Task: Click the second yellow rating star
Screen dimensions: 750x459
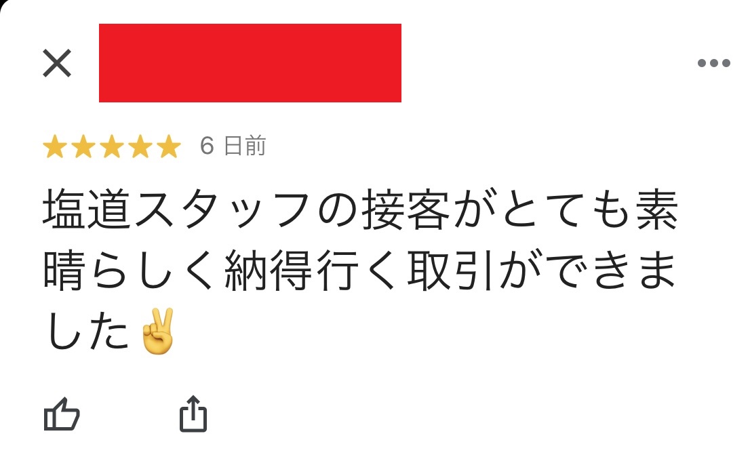Action: tap(83, 146)
